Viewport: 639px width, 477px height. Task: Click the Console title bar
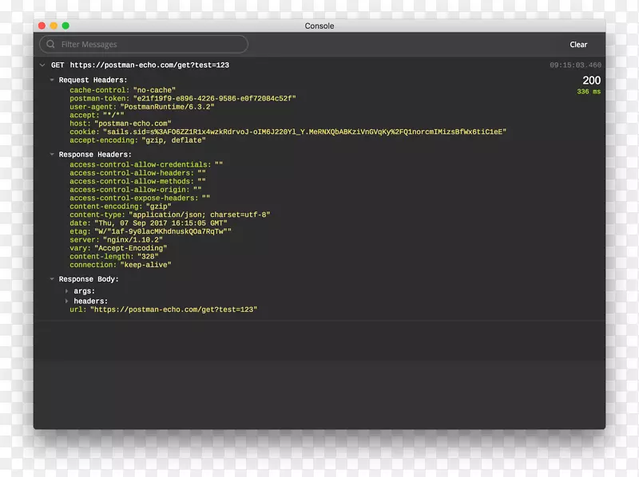pos(319,25)
